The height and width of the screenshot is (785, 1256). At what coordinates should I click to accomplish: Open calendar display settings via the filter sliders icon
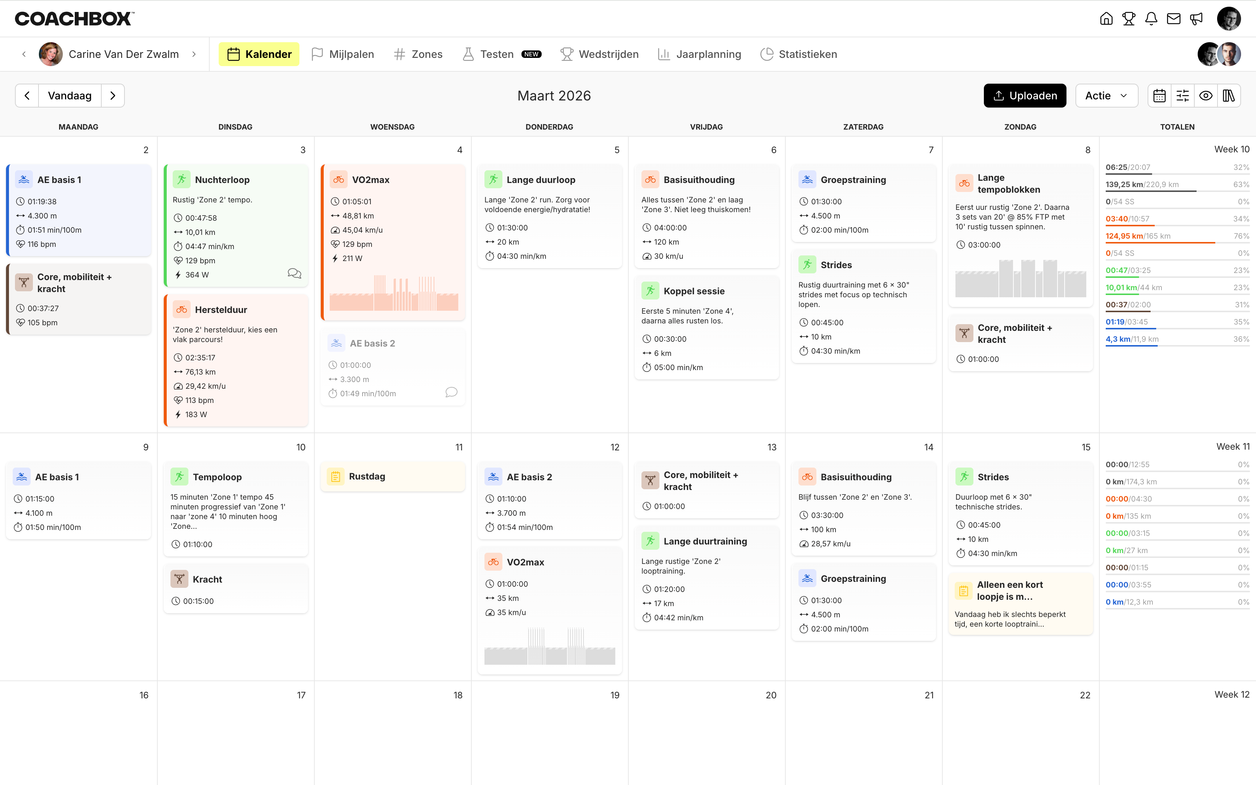click(x=1183, y=96)
